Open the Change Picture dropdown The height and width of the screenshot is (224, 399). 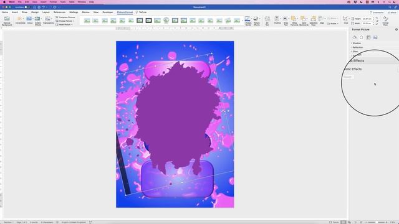(65, 21)
